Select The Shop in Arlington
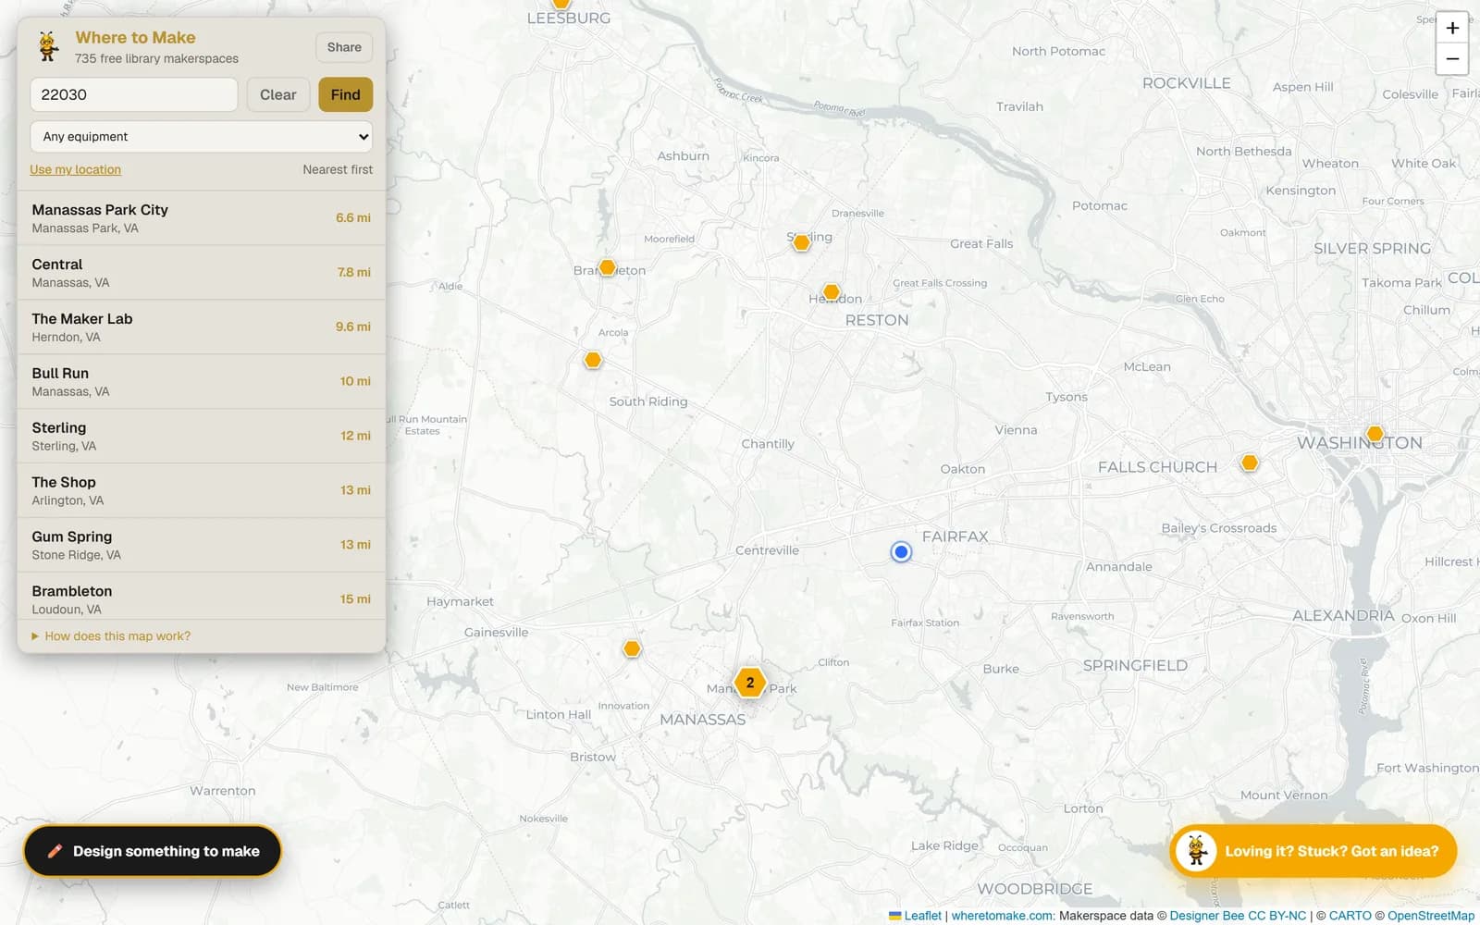Viewport: 1480px width, 925px height. (x=202, y=491)
